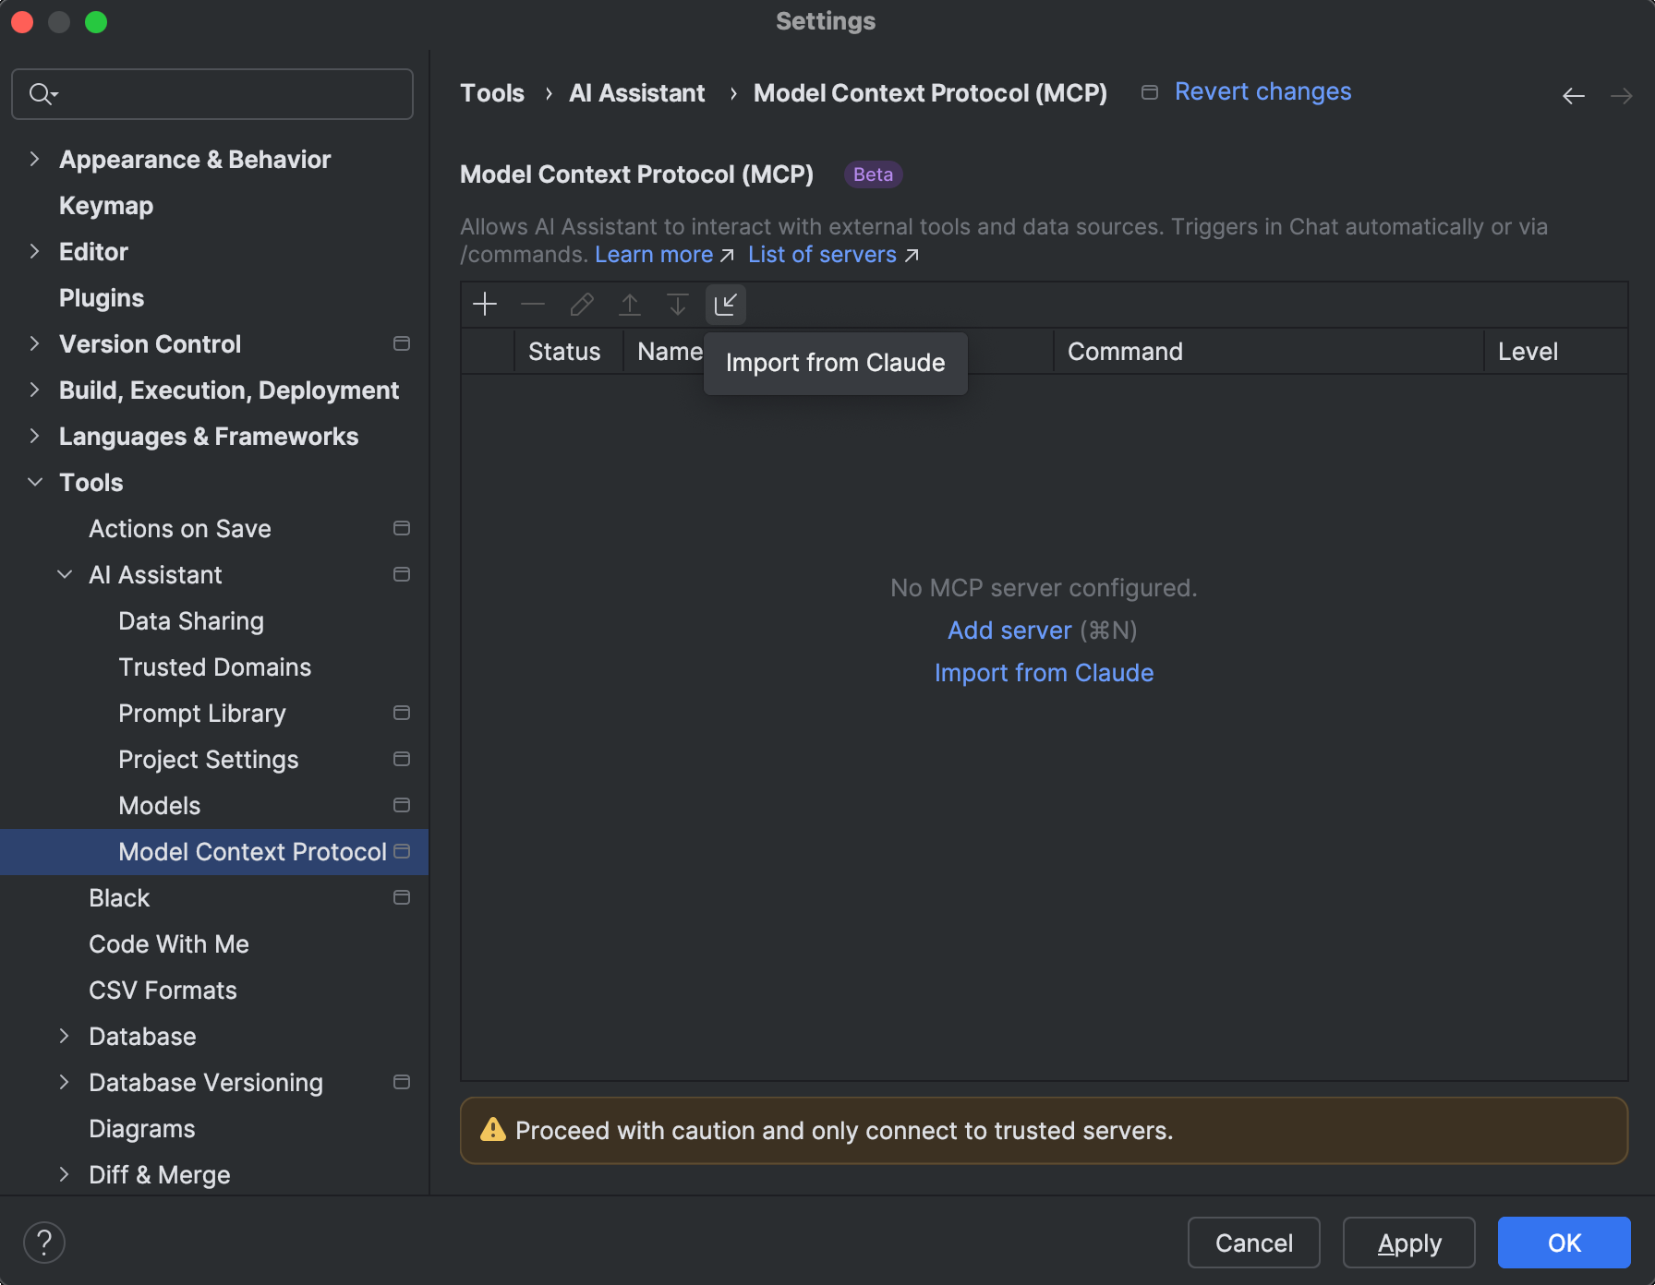Image resolution: width=1655 pixels, height=1285 pixels.
Task: Remove selected server using minus icon
Action: click(532, 304)
